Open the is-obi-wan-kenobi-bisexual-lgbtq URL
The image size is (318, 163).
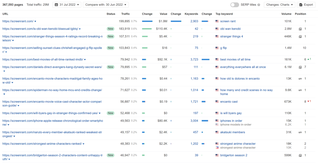pyautogui.click(x=40, y=29)
